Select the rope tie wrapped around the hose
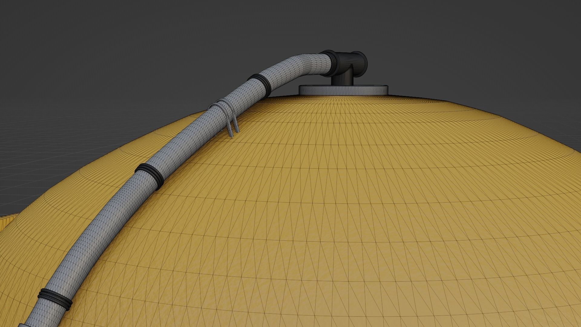The width and height of the screenshot is (581, 327). point(223,117)
